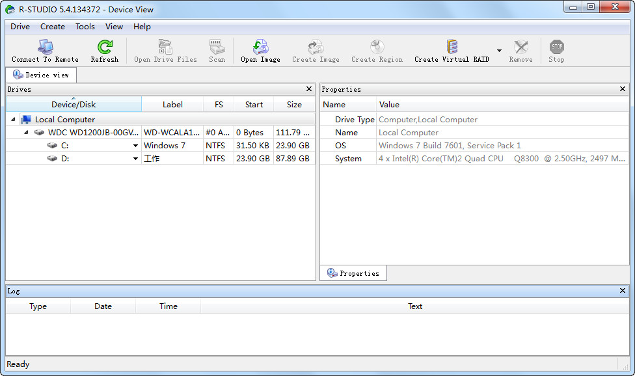Viewport: 635px width, 376px height.
Task: Switch to the Device view tab
Action: [x=41, y=75]
